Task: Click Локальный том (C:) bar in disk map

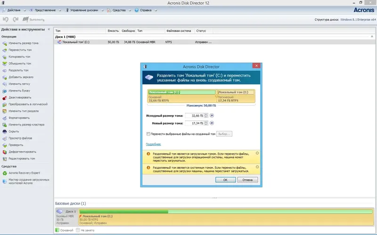Action: pos(226,217)
